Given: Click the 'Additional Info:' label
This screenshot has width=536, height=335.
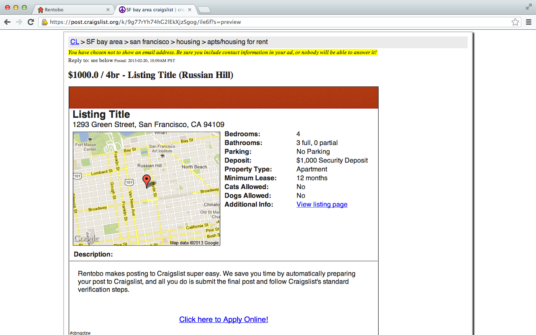Looking at the screenshot, I should click(249, 204).
